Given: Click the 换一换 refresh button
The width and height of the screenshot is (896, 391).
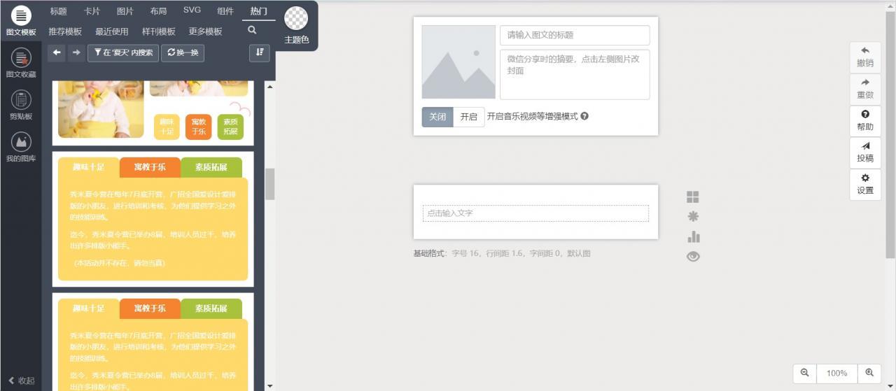Looking at the screenshot, I should pos(183,52).
